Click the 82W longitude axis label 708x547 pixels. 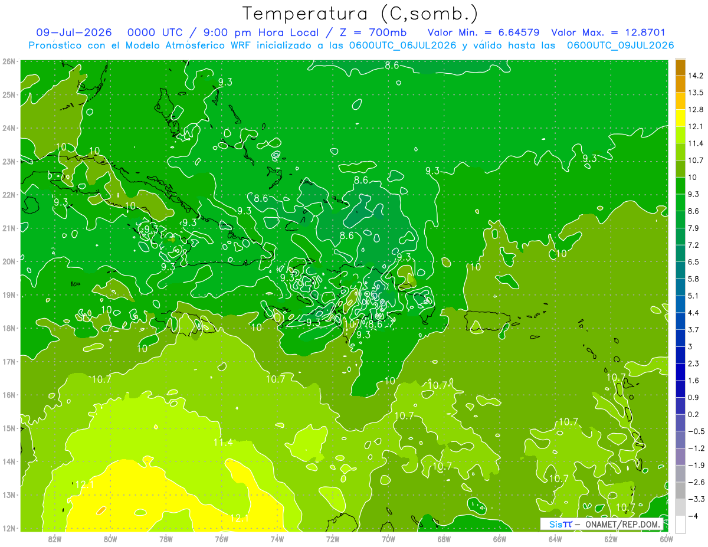54,539
